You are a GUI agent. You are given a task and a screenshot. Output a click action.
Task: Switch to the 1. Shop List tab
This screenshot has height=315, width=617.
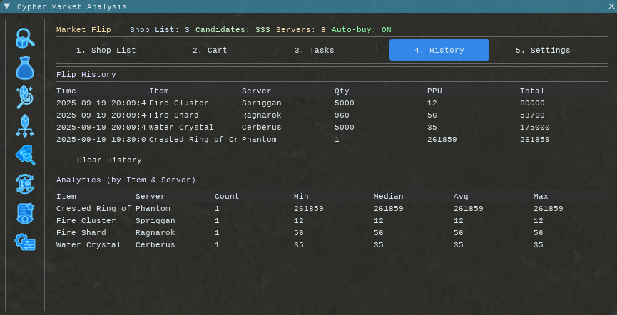(106, 51)
